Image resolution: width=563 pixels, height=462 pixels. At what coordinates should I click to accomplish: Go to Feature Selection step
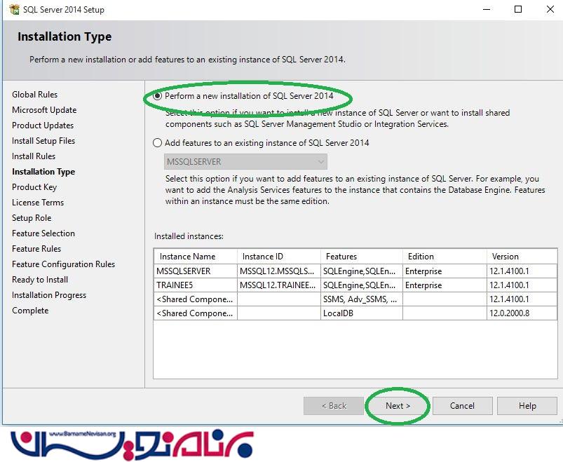point(43,233)
